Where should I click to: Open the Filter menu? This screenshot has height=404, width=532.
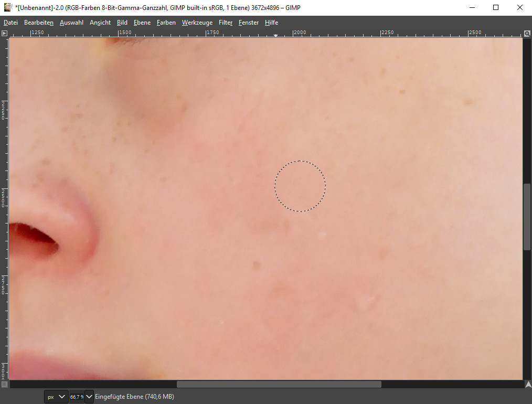225,23
